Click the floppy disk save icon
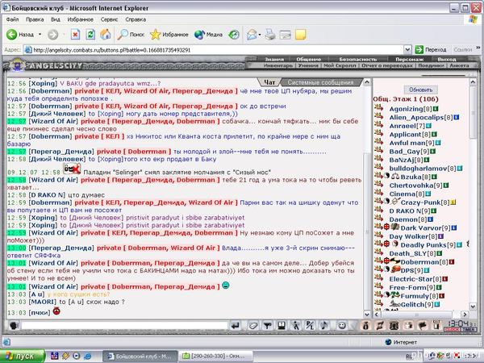The width and height of the screenshot is (484, 363). 282,325
